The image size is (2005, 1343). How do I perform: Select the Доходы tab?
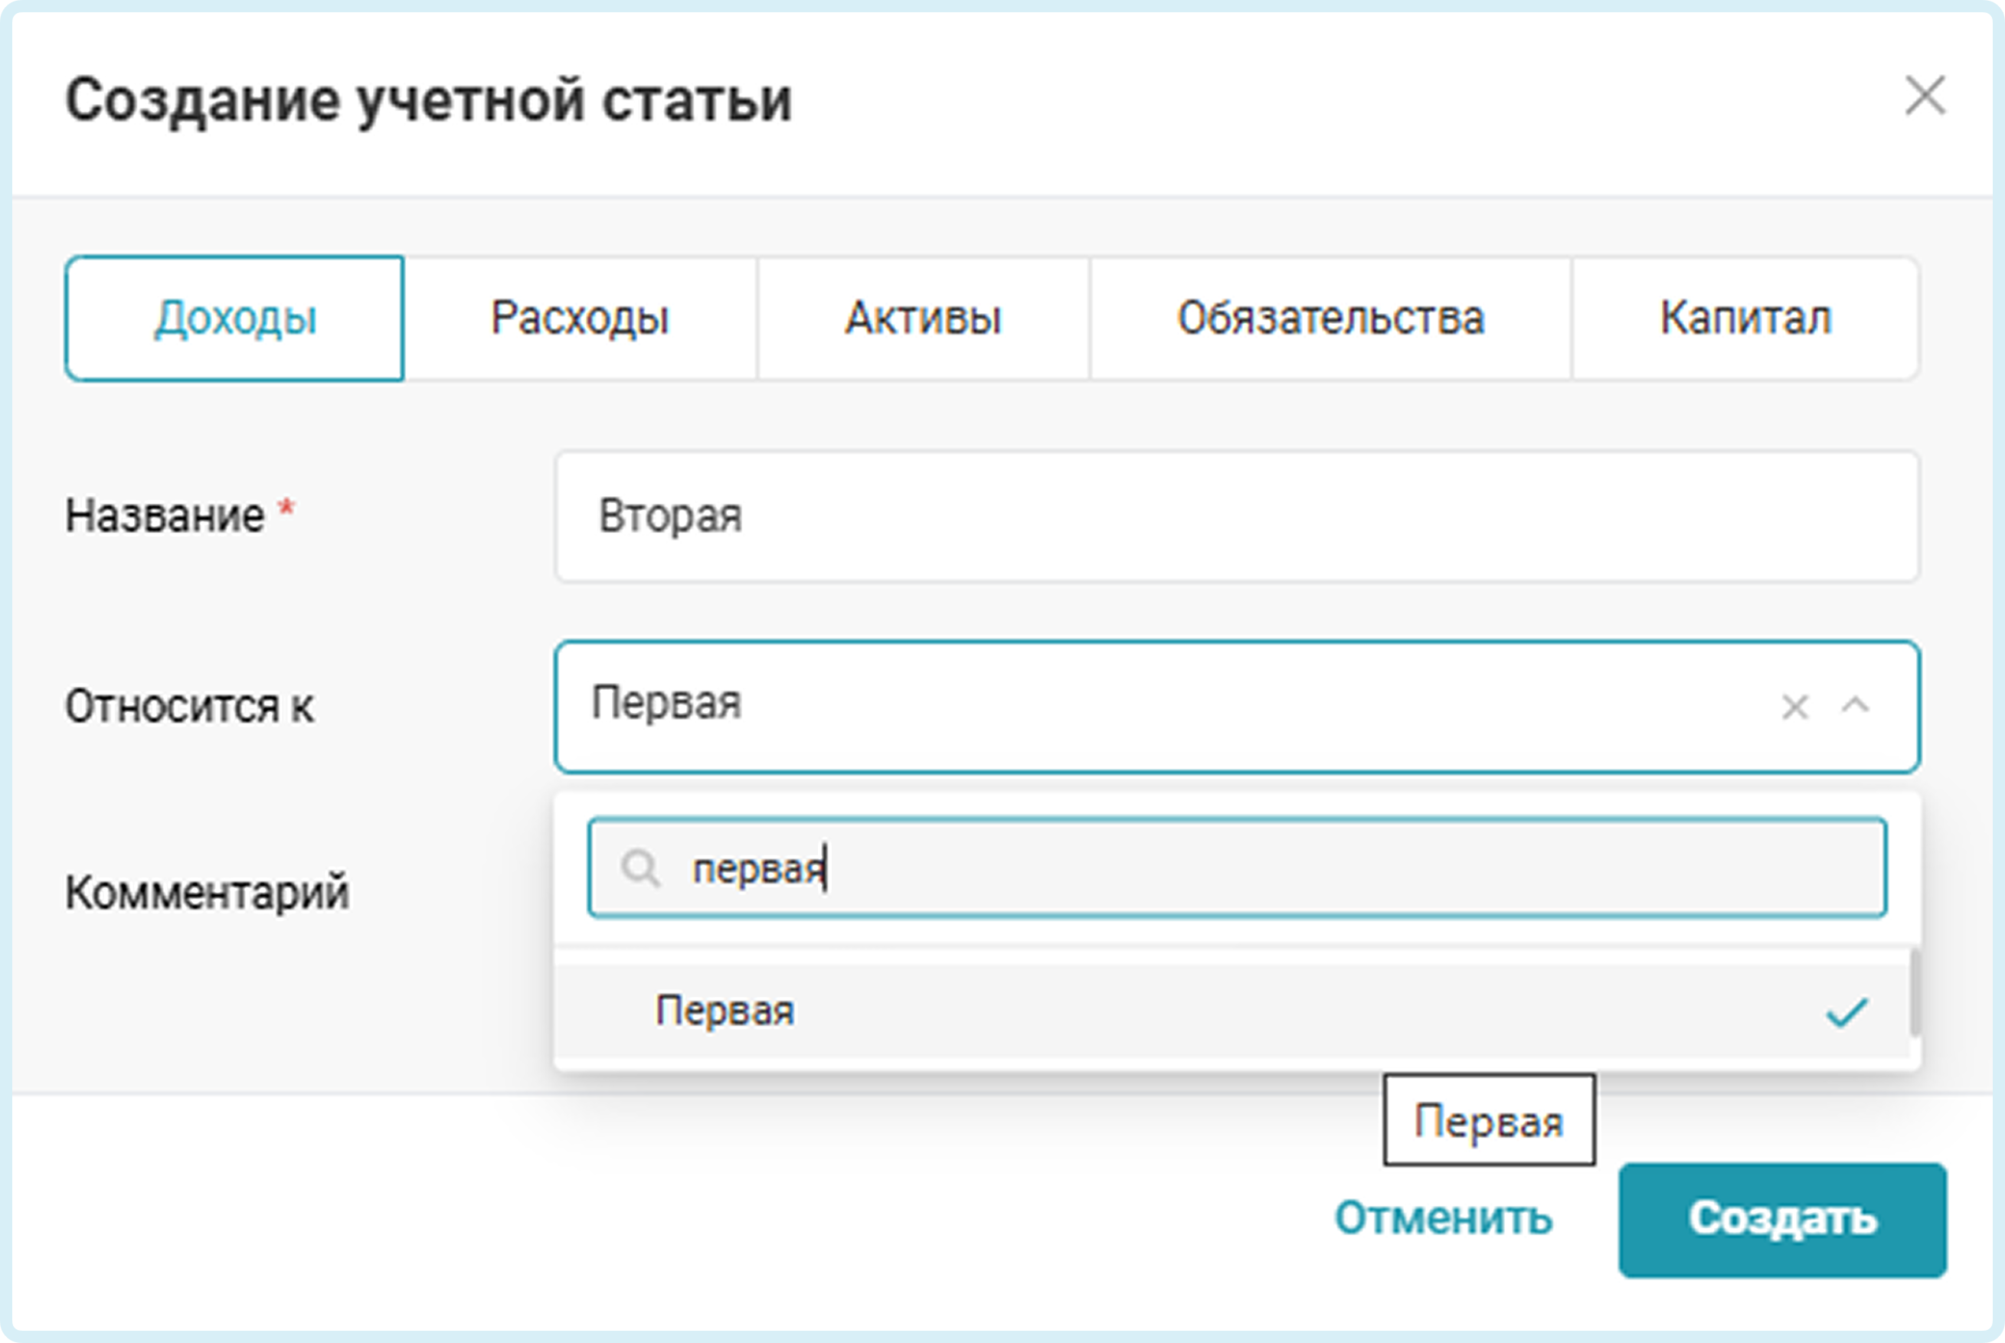234,318
